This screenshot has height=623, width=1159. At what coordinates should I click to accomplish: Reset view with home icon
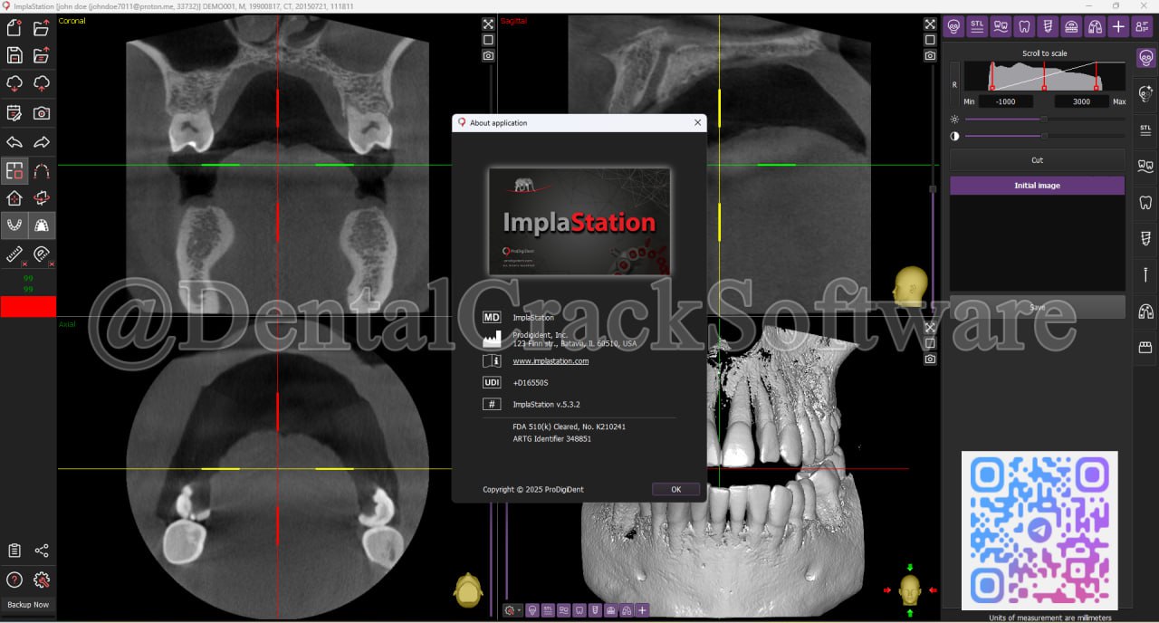14,197
